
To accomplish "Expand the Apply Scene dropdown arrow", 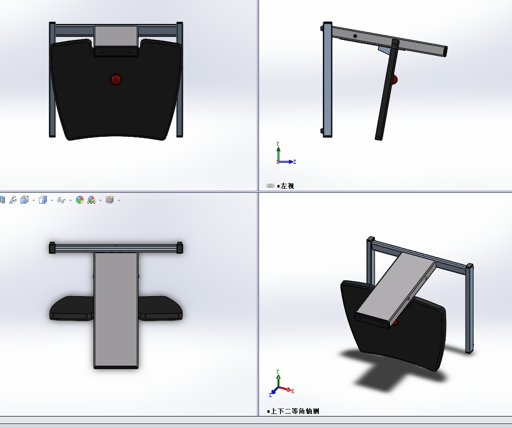I will coord(101,200).
